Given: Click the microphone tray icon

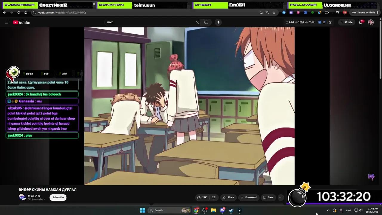Looking at the screenshot, I should coord(341,210).
